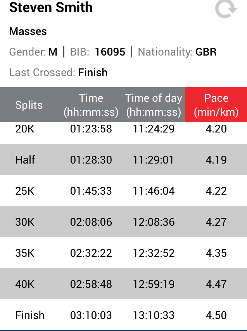247x331 pixels.
Task: Select the red Pace (min/km) column header
Action: point(216,105)
